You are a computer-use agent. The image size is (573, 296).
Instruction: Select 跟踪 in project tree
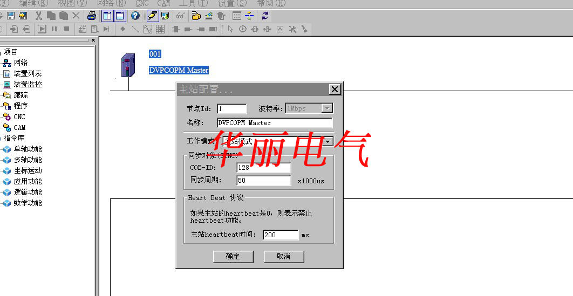[21, 95]
